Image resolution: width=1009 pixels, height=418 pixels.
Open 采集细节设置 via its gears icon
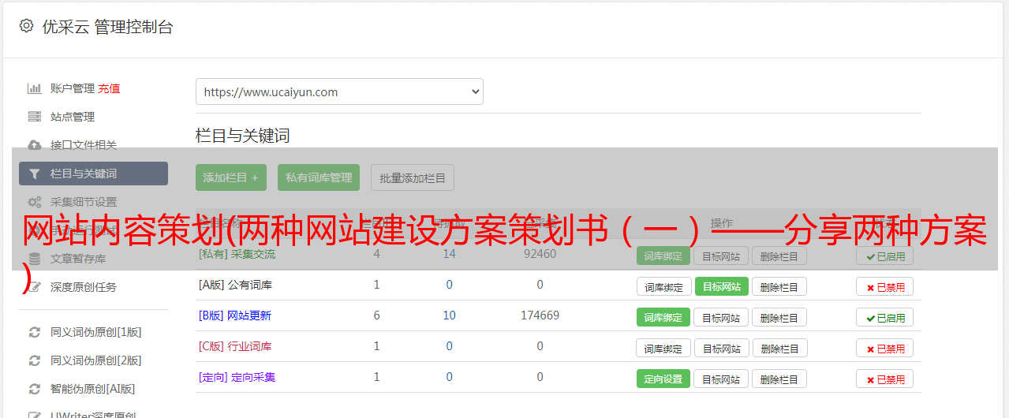point(34,202)
